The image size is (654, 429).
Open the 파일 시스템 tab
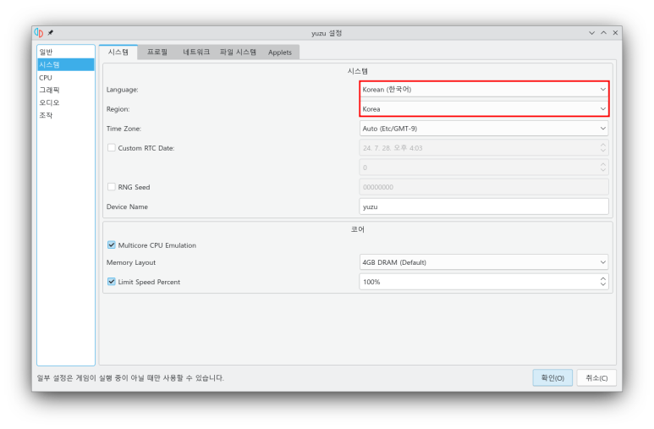tap(238, 52)
